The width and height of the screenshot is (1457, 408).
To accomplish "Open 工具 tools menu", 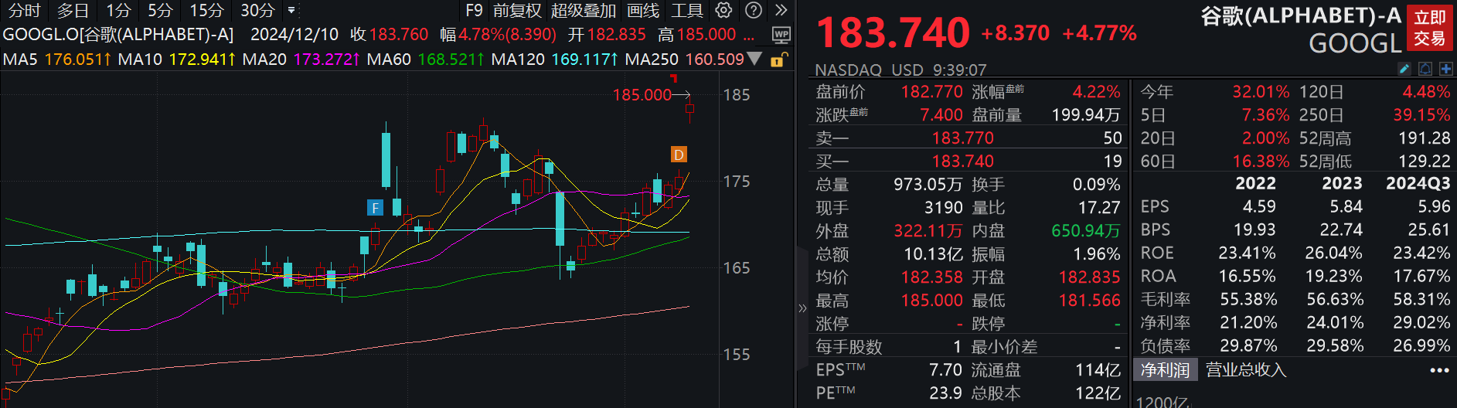I will (x=687, y=11).
